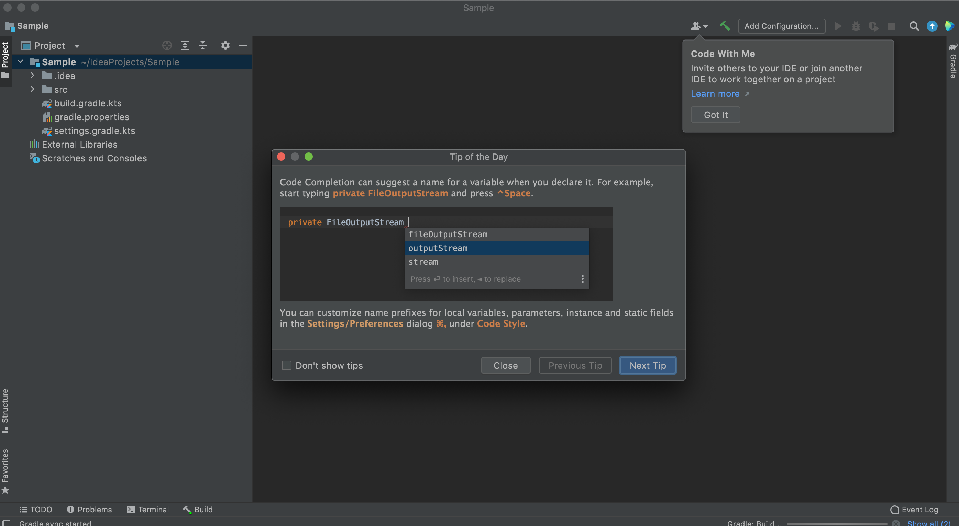Open the Terminal tool tab
The height and width of the screenshot is (526, 959).
point(148,509)
